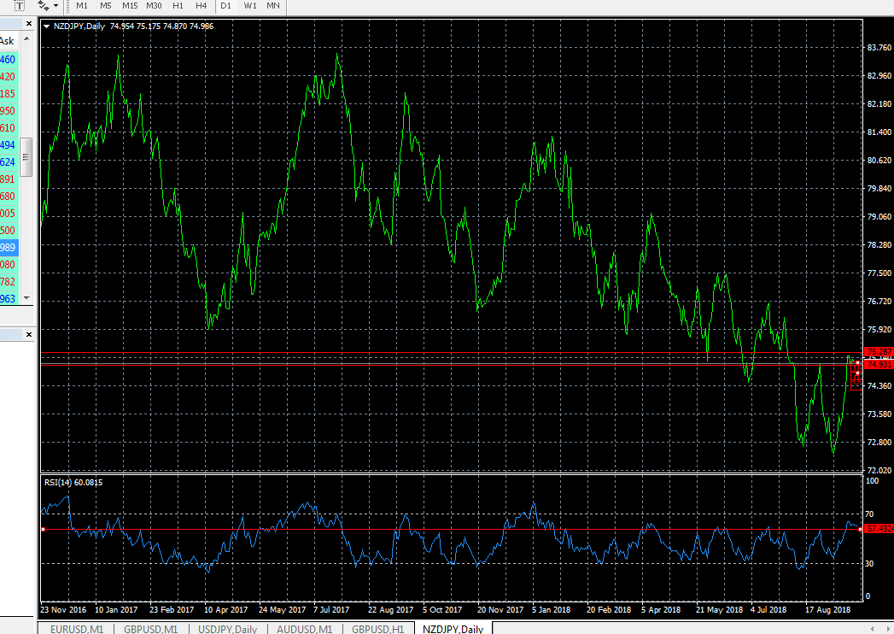Click the 17 Aug 2018 date label
Image resolution: width=894 pixels, height=634 pixels.
[x=828, y=610]
